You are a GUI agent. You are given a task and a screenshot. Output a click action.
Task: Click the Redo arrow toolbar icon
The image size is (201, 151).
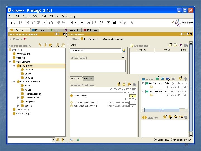pyautogui.click(x=64, y=23)
